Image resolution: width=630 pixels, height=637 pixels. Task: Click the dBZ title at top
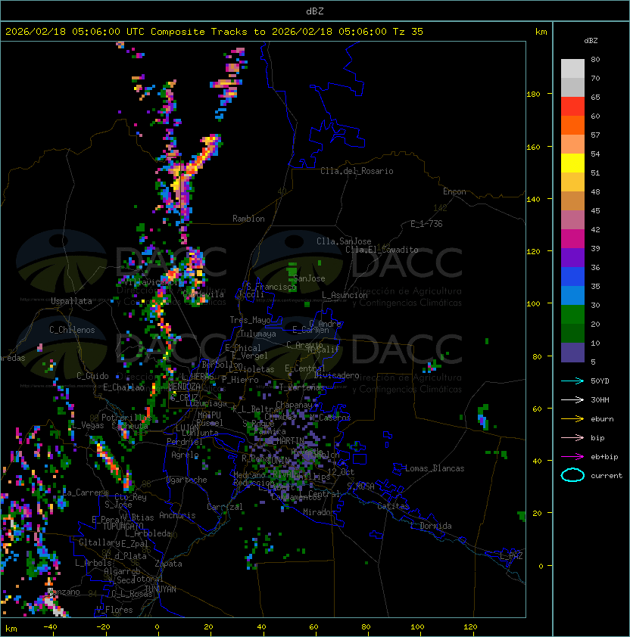click(x=315, y=11)
